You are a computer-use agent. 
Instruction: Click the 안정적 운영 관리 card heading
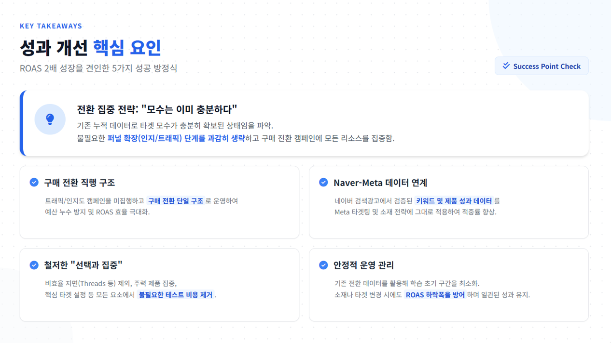click(363, 265)
